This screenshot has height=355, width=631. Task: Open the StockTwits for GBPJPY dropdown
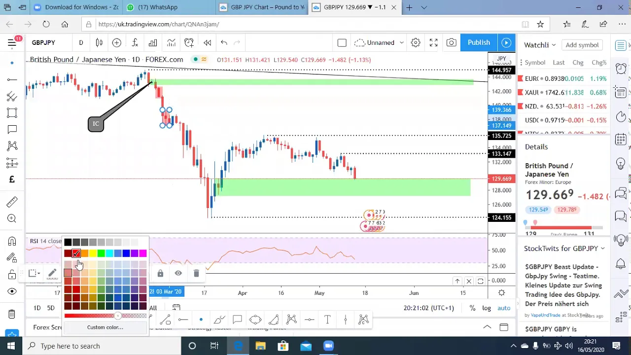pos(564,248)
